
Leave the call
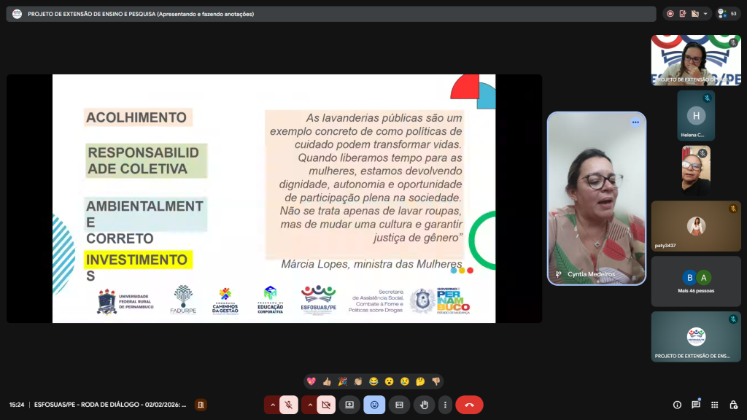tap(469, 405)
